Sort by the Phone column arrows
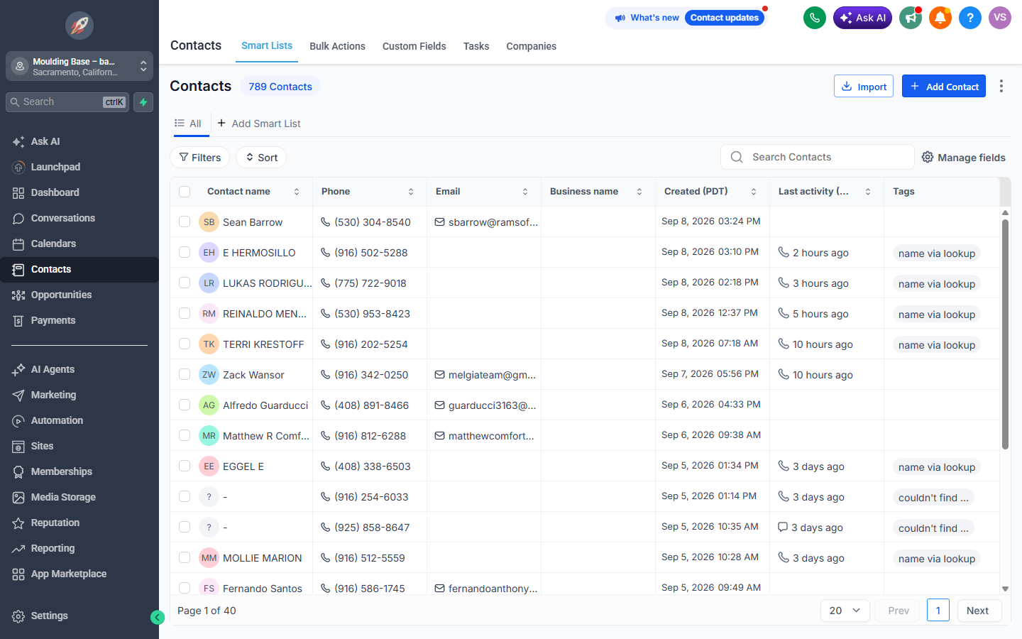This screenshot has height=639, width=1022. click(x=411, y=192)
